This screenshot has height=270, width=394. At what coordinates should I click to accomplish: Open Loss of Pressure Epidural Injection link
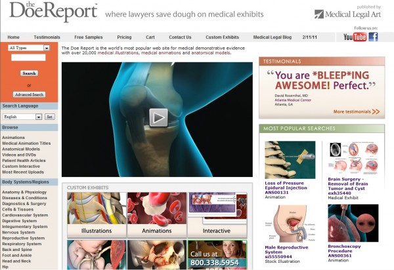point(286,188)
